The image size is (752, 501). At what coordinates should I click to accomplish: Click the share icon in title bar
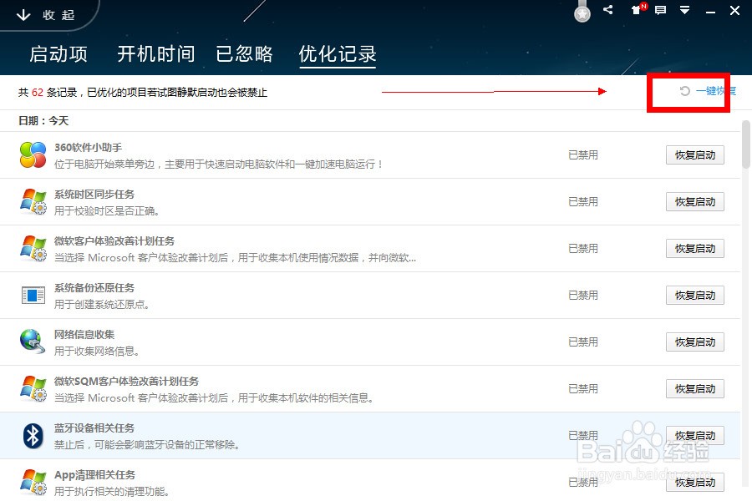[x=608, y=10]
